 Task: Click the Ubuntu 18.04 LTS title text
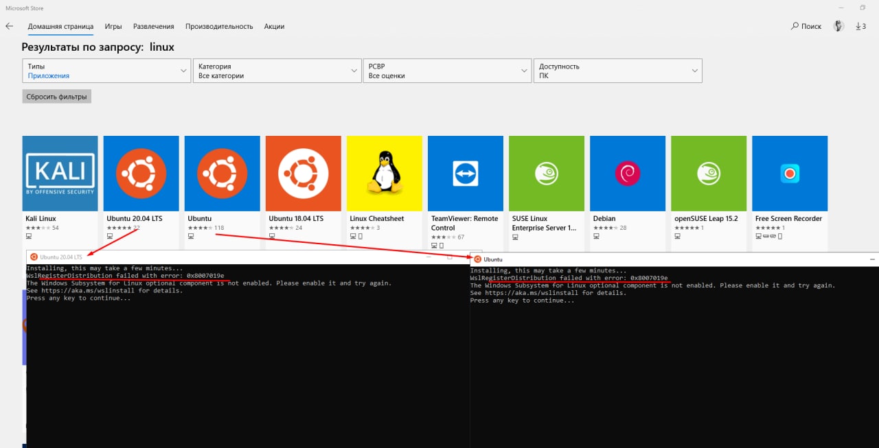point(296,219)
